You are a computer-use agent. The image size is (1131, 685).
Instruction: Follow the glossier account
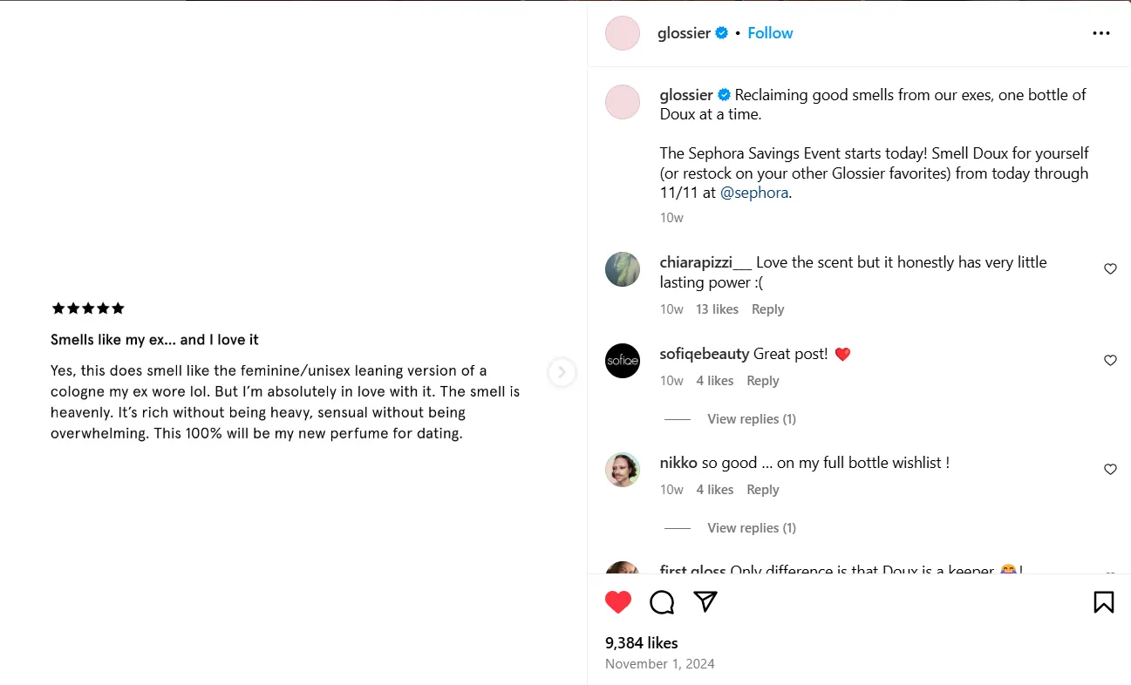[770, 32]
